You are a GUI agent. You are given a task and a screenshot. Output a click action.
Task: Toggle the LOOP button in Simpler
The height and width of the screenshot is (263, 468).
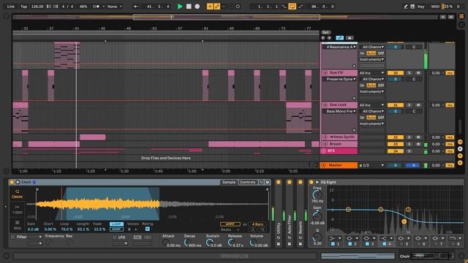(x=116, y=224)
